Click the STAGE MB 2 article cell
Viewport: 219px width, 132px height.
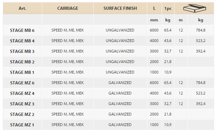[x=22, y=62]
